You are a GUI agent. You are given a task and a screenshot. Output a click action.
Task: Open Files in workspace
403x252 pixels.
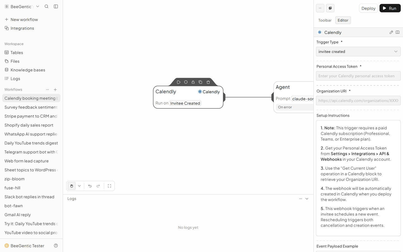31,61
